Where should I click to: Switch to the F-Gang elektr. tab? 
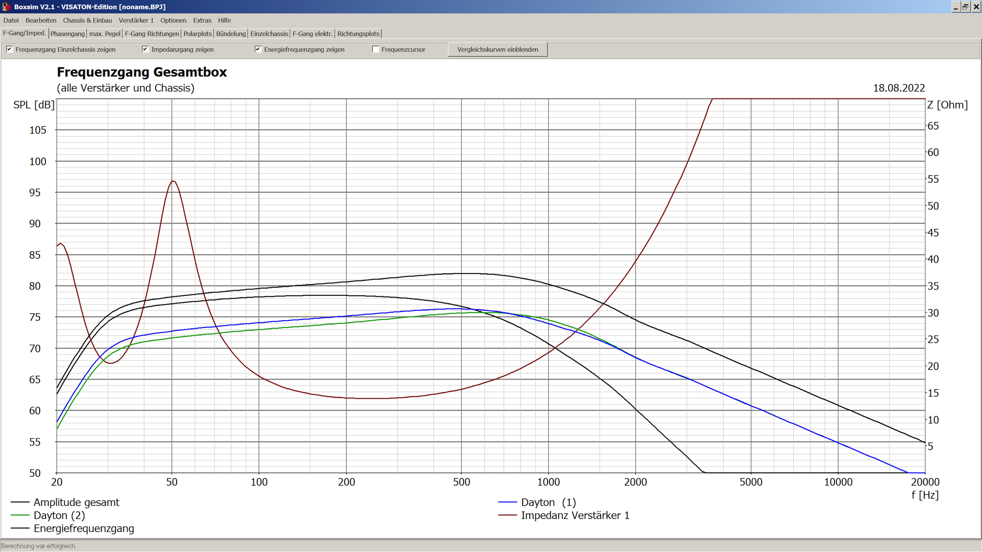(313, 34)
